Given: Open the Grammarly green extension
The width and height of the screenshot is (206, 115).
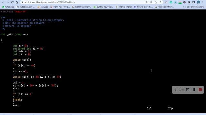Looking at the screenshot, I should pos(171,2).
